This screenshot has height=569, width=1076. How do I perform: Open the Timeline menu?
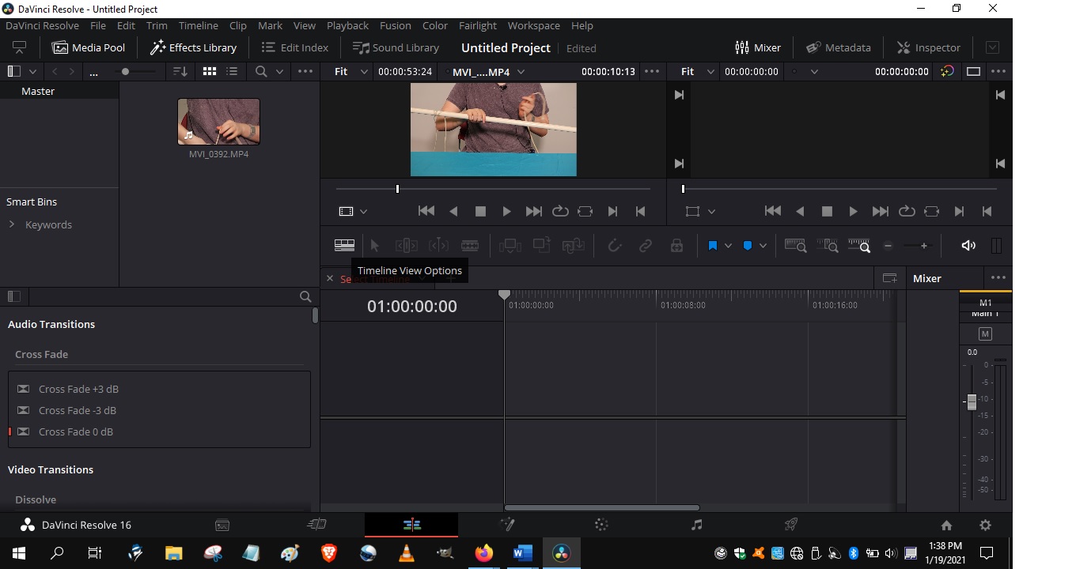point(198,25)
